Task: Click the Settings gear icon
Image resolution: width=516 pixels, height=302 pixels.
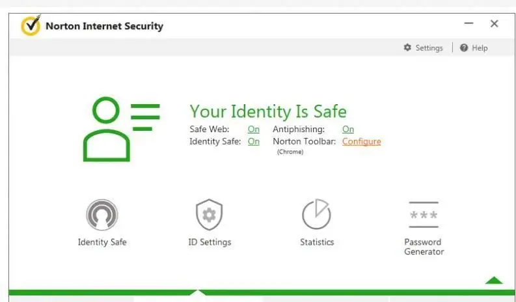Action: (x=407, y=48)
